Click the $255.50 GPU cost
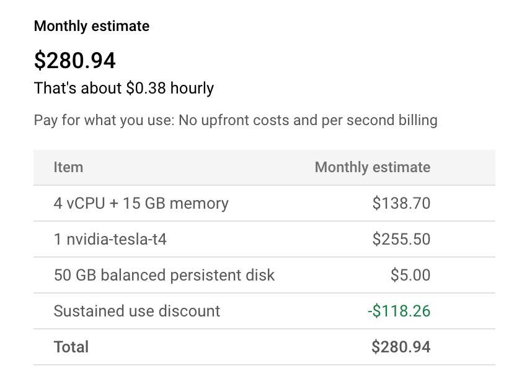The image size is (522, 379). coord(401,239)
